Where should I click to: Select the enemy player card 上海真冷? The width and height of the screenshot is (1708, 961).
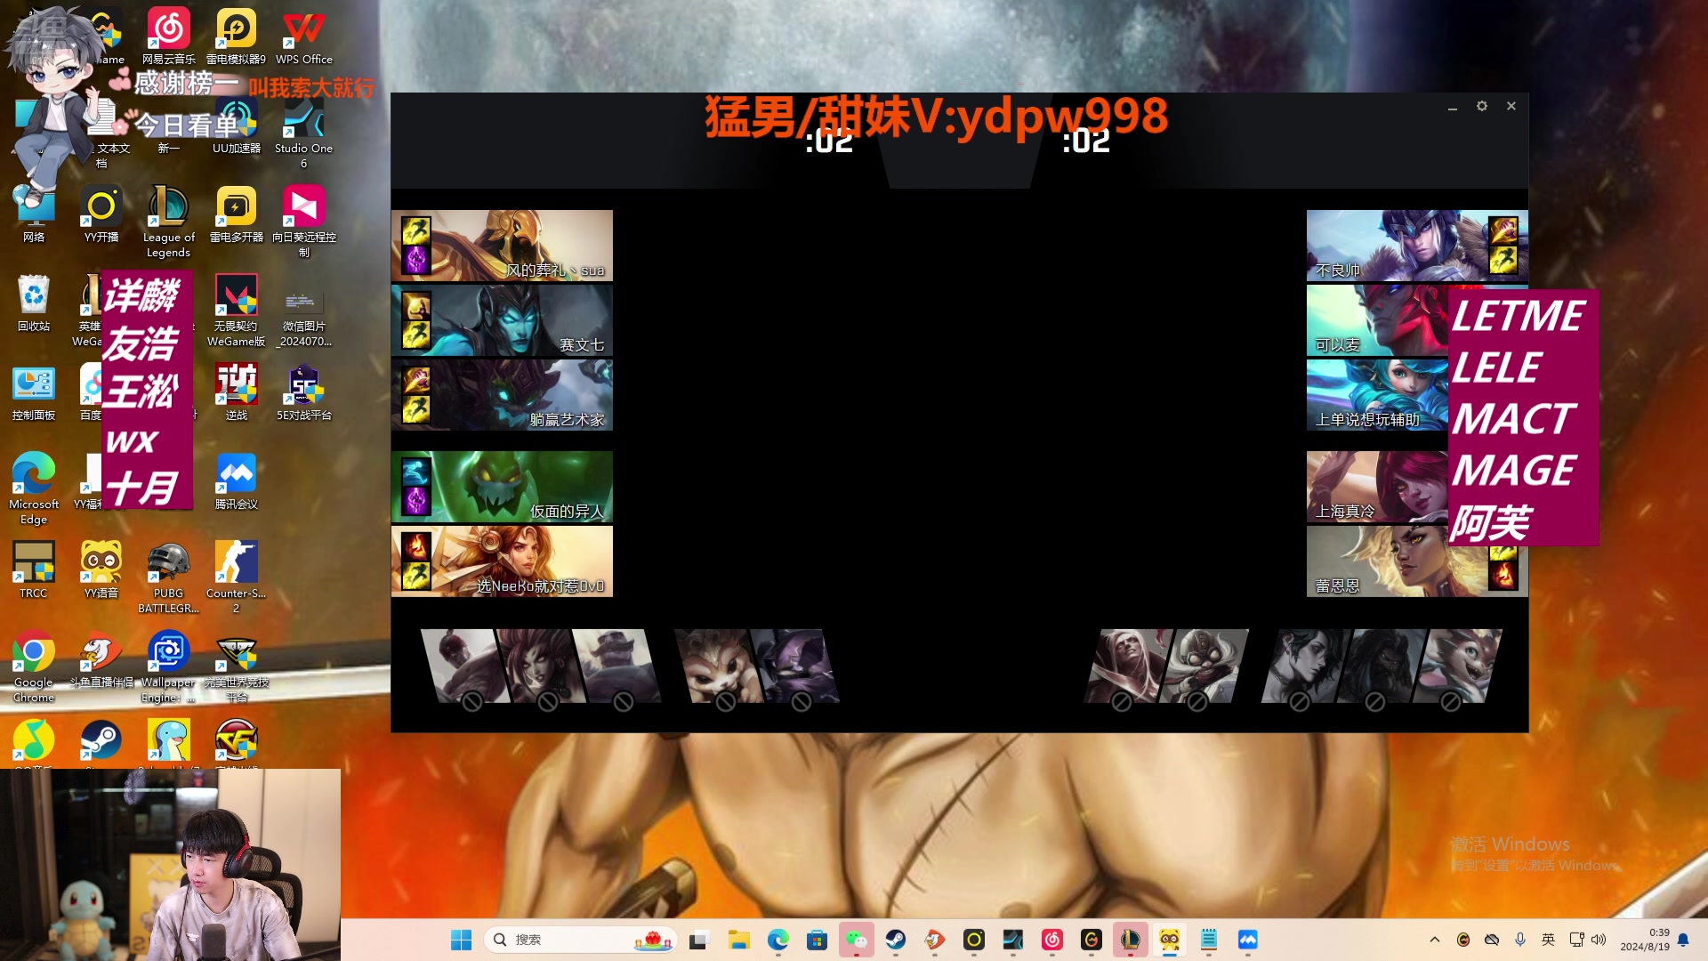tap(1377, 487)
